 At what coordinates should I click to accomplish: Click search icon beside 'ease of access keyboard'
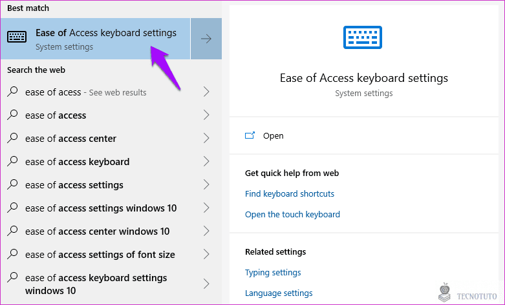coord(12,161)
